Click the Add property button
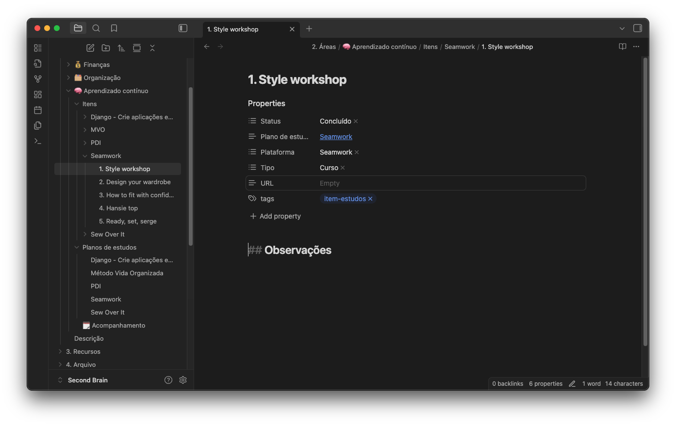Screen dimensions: 676x426 275,216
